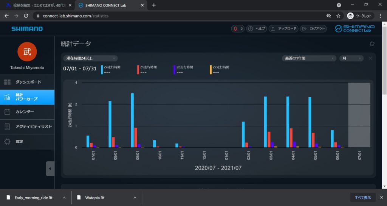
Task: Open the ダッシュボード menu item
Action: tap(28, 82)
